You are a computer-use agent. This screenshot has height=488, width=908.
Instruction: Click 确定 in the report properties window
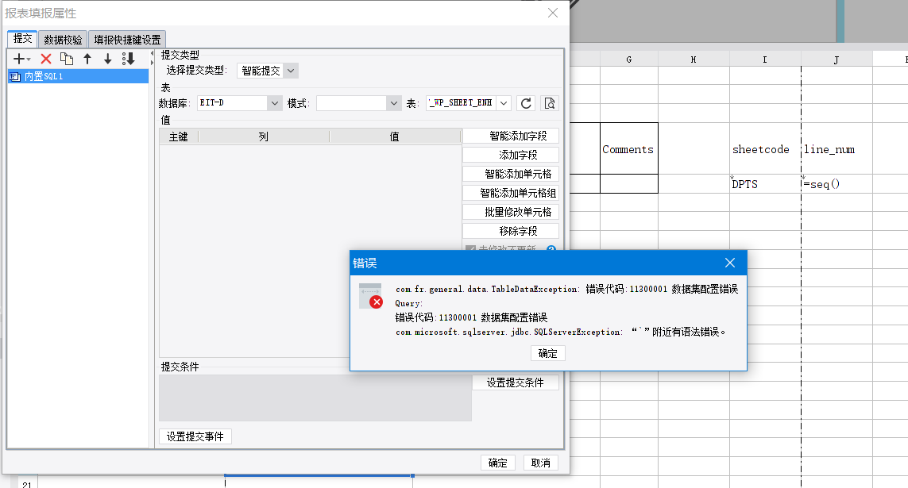click(x=497, y=463)
